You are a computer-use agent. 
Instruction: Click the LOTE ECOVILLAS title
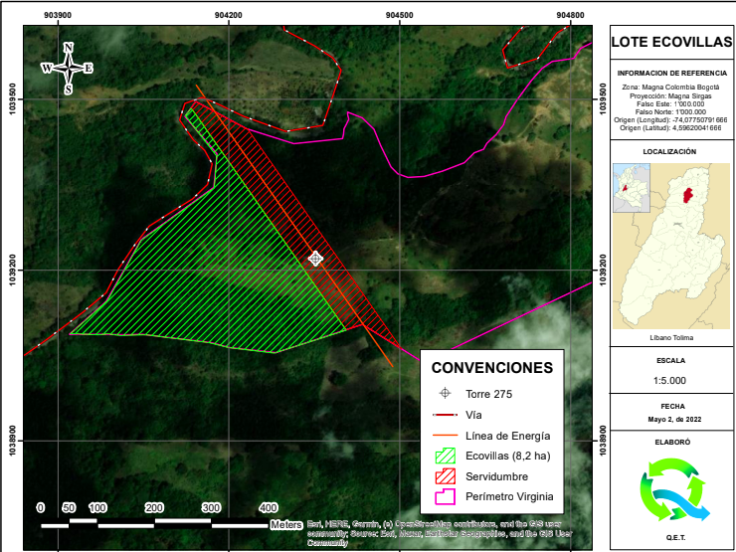(x=671, y=42)
